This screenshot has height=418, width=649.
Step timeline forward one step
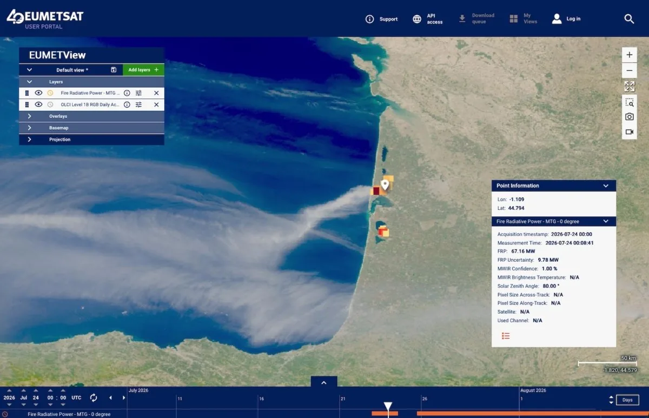pyautogui.click(x=124, y=397)
